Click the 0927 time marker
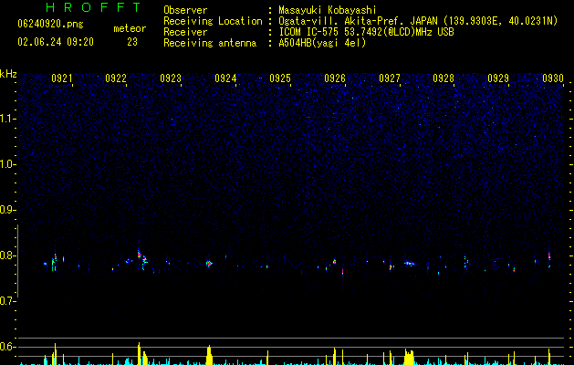Screen dimensions: 574x365 390,78
